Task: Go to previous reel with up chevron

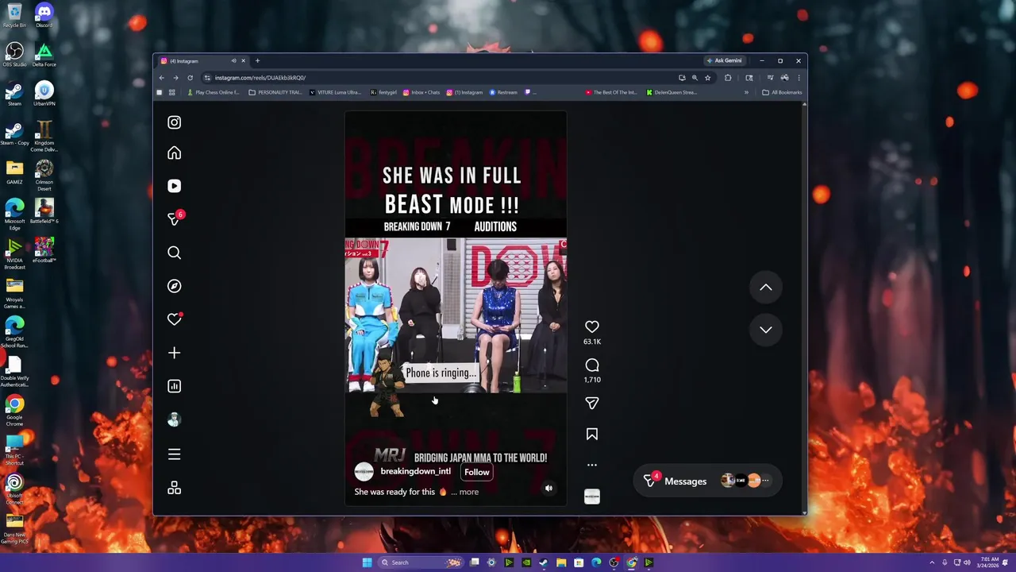Action: tap(765, 288)
